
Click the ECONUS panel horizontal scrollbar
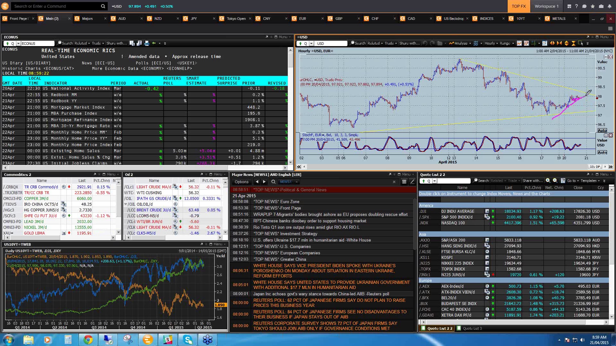(x=144, y=168)
